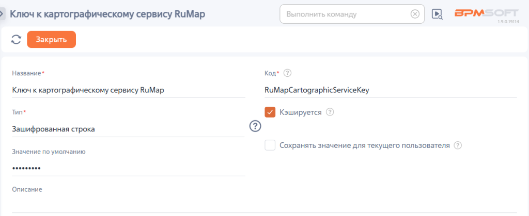Viewport: 529px width, 216px height.
Task: Expand the left side panel chevron
Action: (x=2, y=14)
